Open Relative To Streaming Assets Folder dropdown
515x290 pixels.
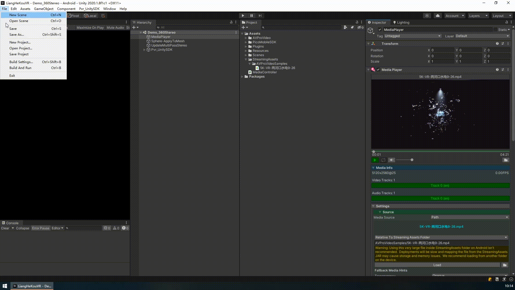tap(441, 237)
